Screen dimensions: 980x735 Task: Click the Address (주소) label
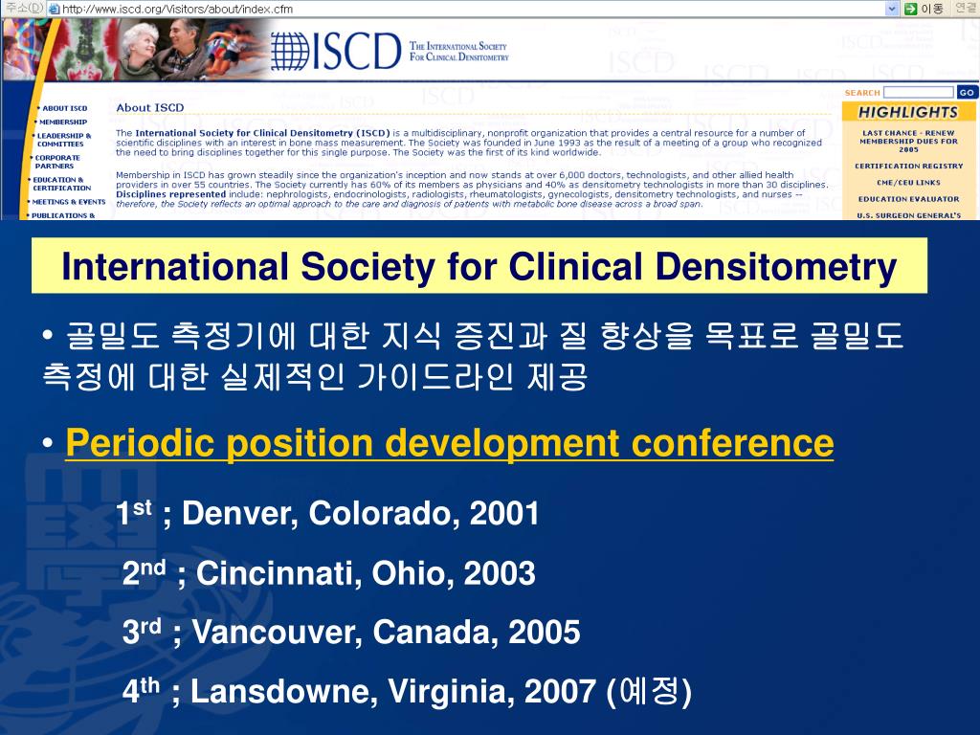23,8
